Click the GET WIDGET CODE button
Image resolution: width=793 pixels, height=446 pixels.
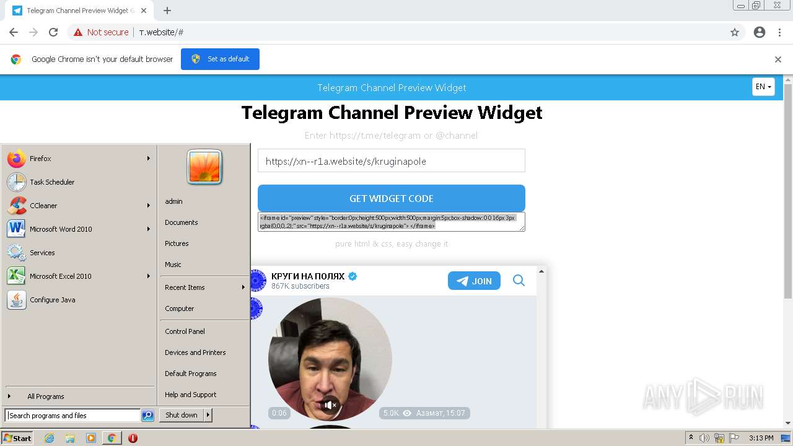[392, 198]
